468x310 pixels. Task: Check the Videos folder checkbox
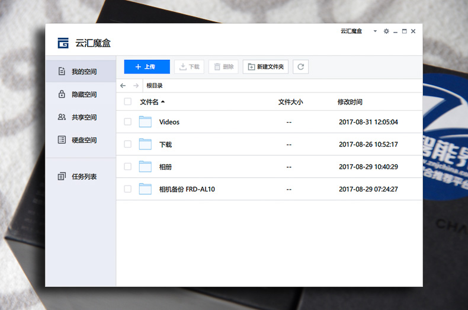(127, 122)
